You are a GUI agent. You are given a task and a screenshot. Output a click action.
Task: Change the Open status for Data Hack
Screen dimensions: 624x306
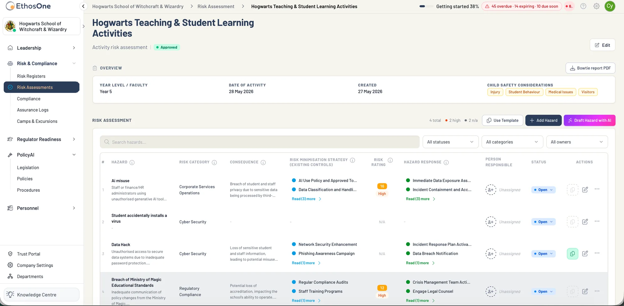(543, 254)
